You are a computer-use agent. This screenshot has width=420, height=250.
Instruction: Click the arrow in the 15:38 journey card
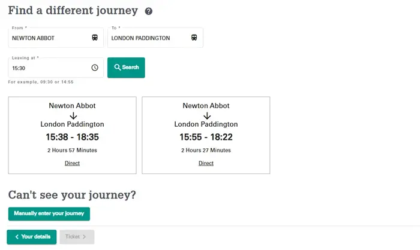click(73, 116)
